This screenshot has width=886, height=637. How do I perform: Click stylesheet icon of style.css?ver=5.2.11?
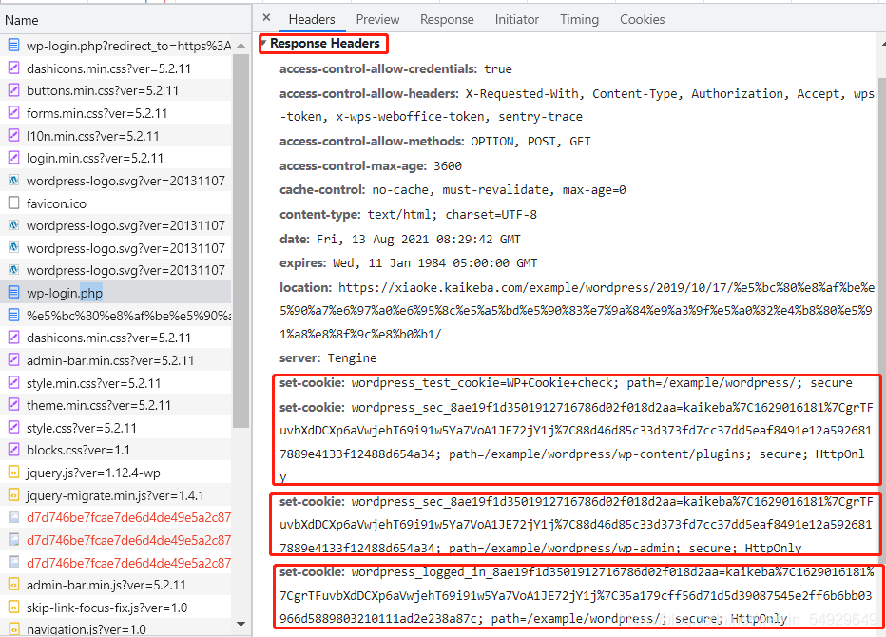pos(13,427)
